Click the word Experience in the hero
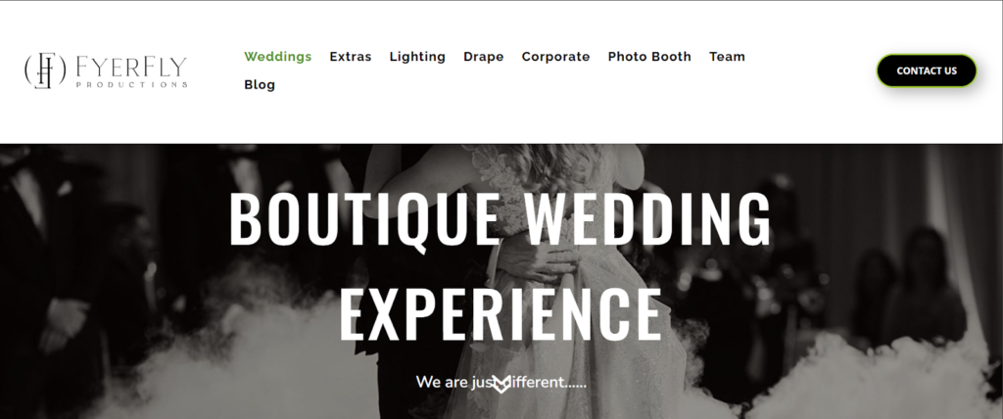1003x419 pixels. [x=501, y=314]
